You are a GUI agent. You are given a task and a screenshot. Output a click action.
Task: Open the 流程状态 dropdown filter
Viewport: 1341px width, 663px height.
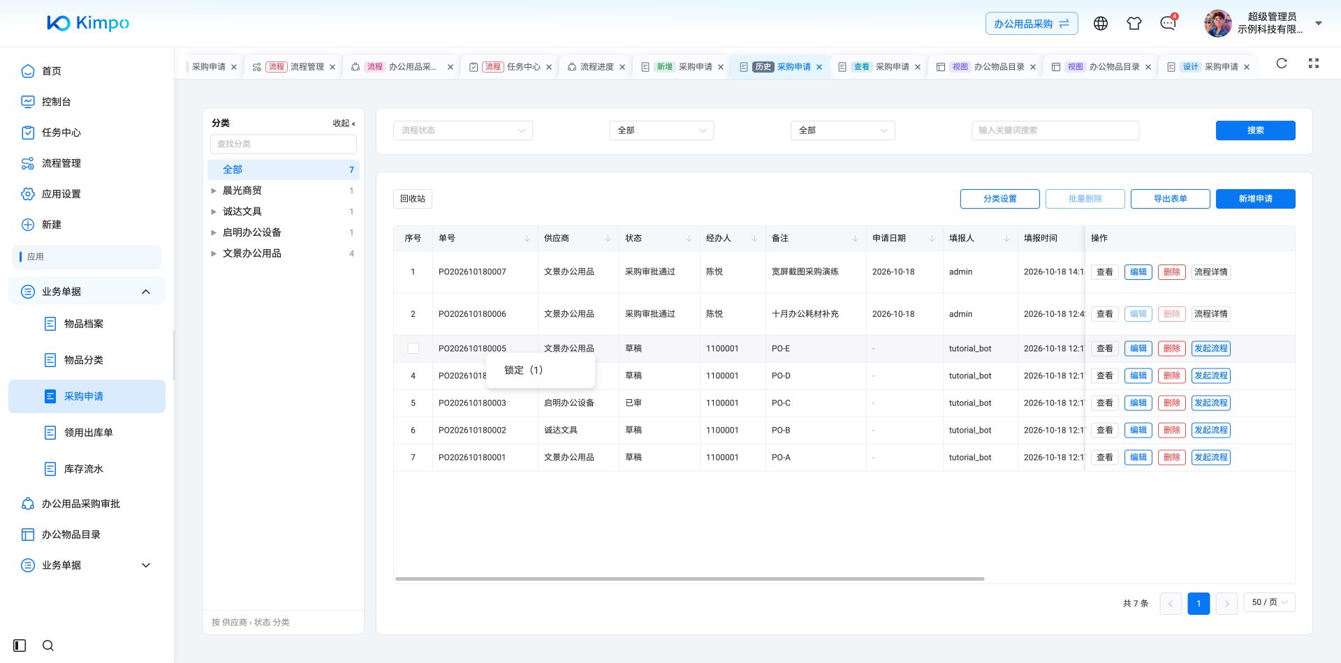[x=462, y=131]
